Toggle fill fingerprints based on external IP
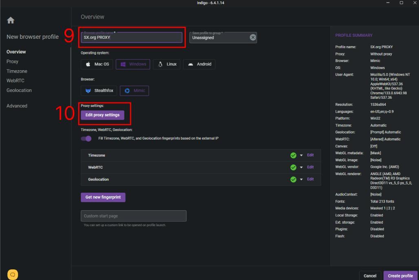 click(x=86, y=139)
